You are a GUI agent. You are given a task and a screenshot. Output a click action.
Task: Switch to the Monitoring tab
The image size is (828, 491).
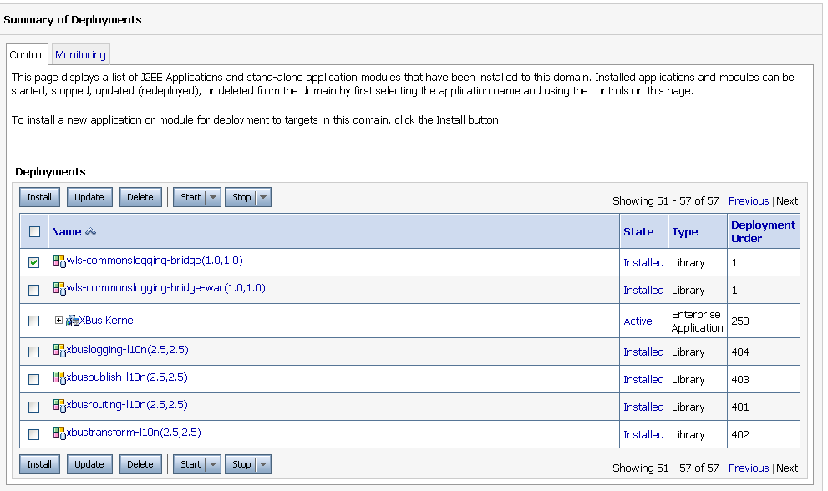[80, 54]
